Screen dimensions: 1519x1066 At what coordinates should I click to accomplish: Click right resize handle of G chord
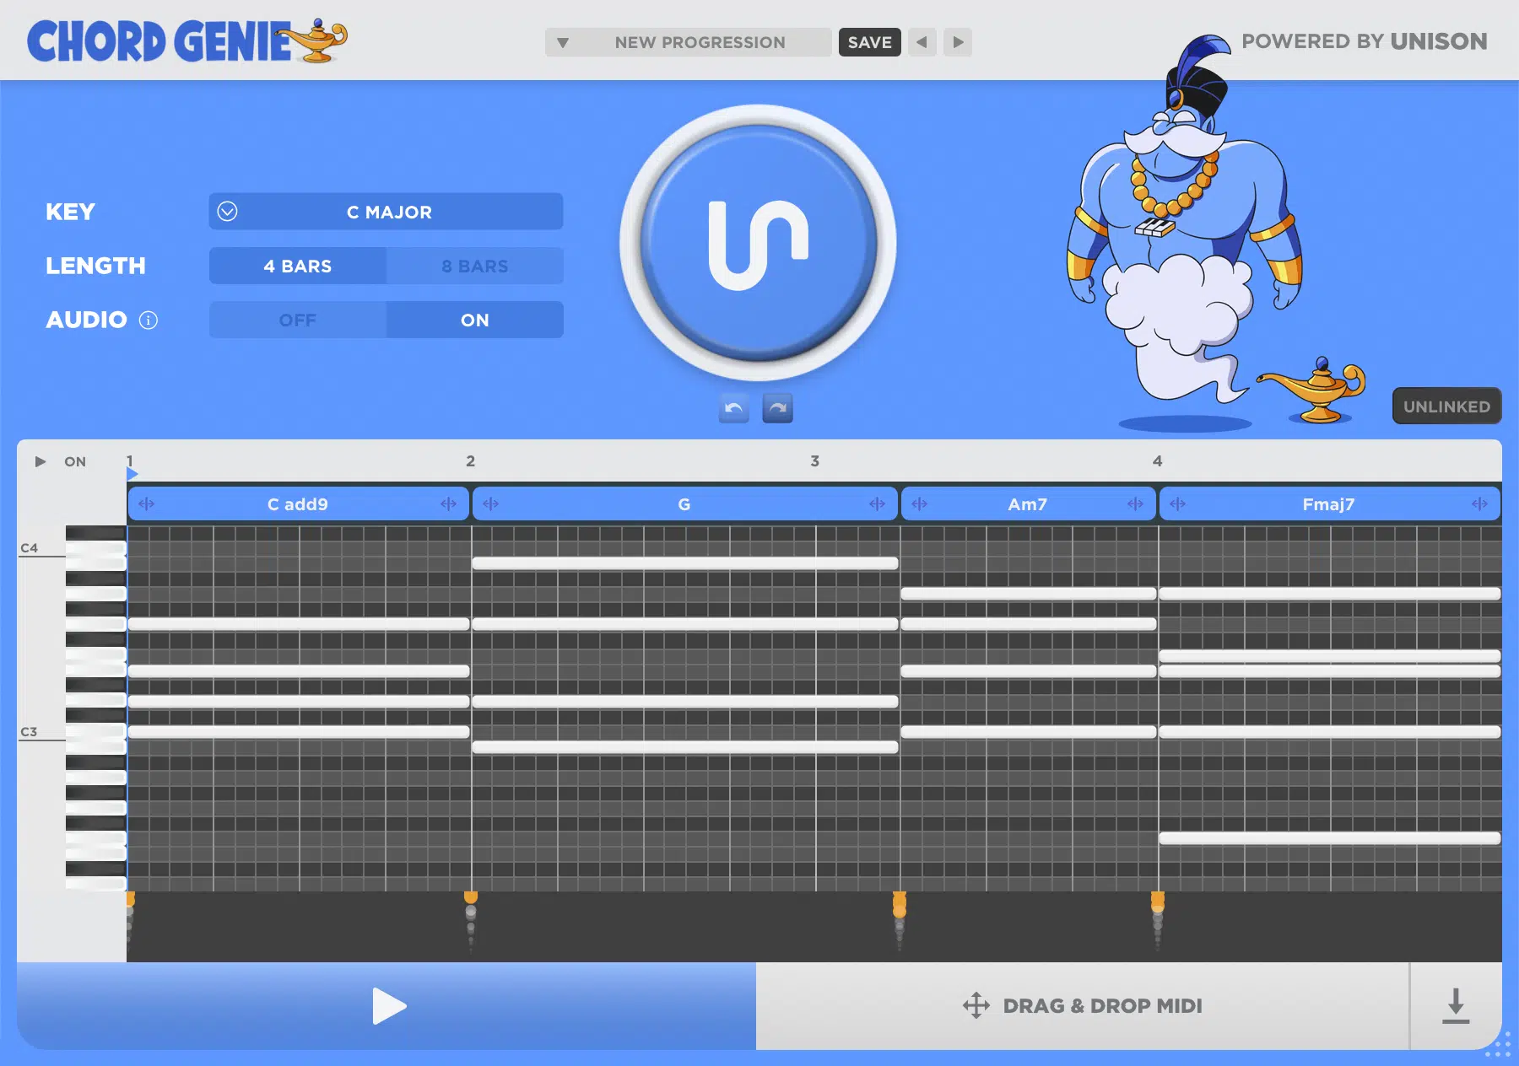[878, 504]
